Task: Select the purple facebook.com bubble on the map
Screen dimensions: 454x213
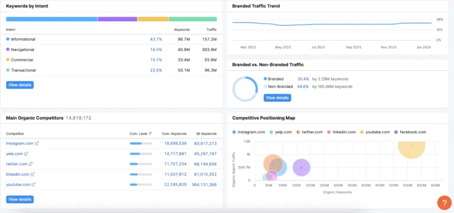Action: [x=301, y=168]
